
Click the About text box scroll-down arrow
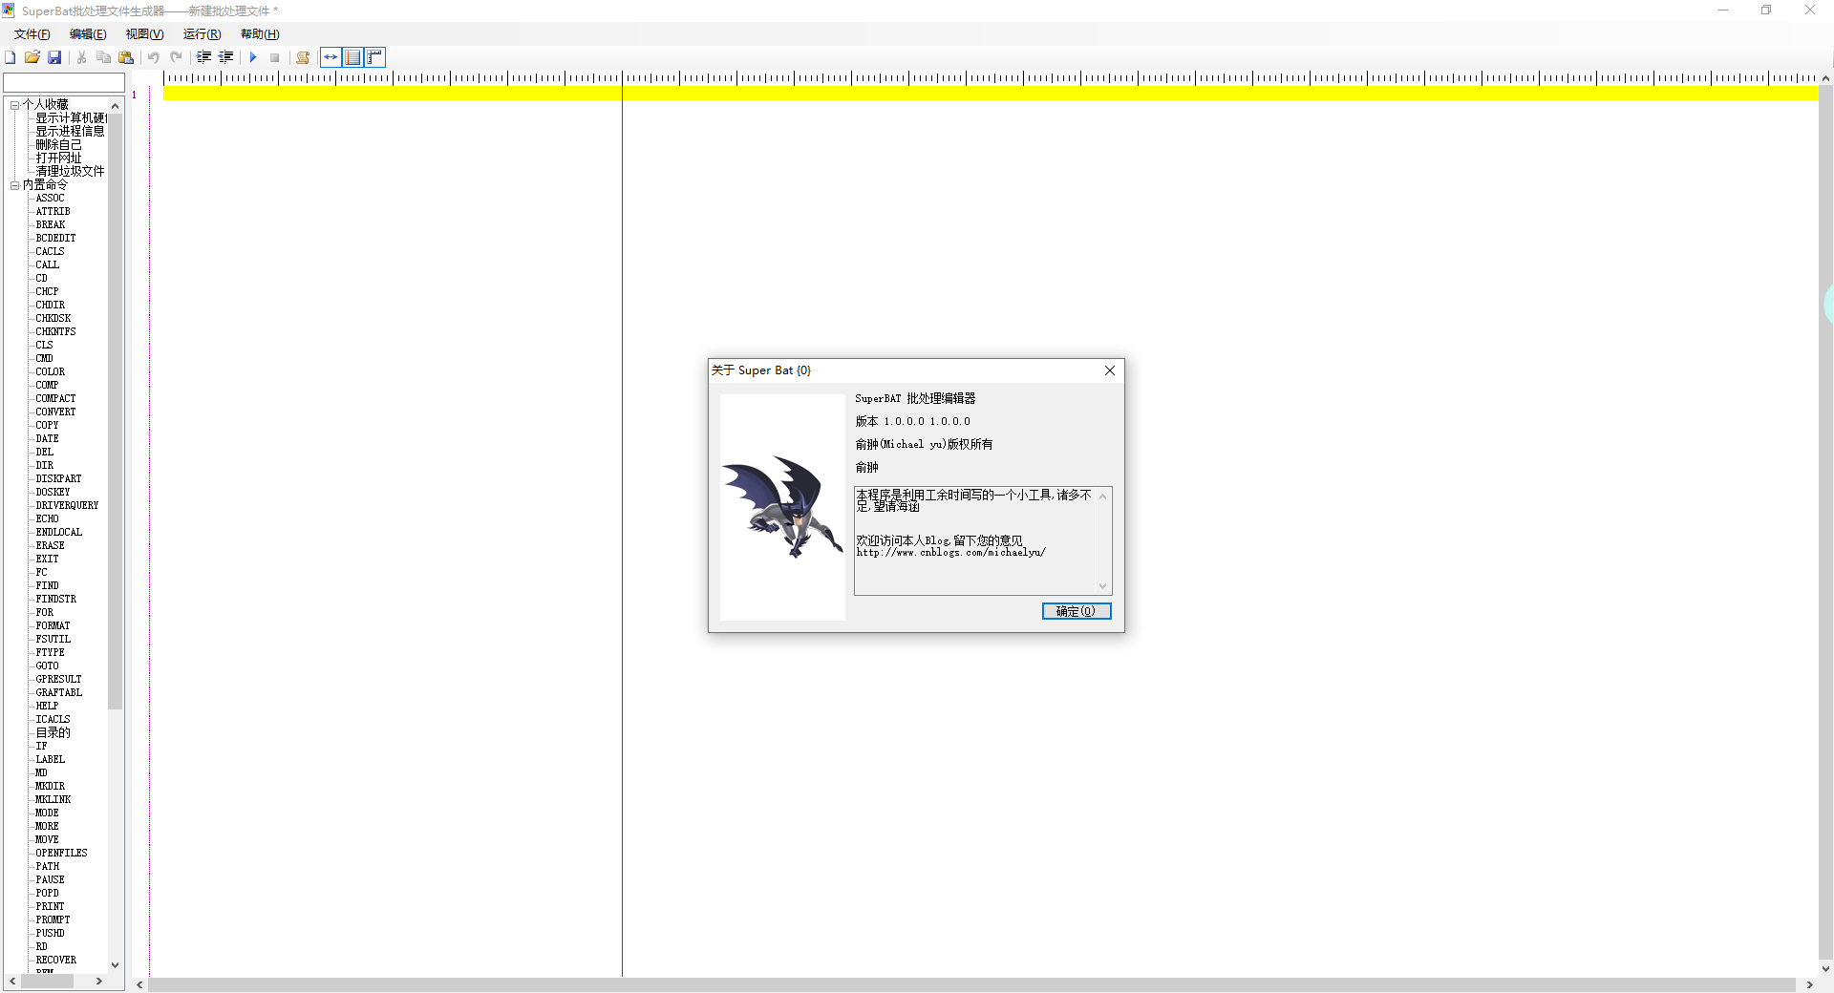[1103, 586]
